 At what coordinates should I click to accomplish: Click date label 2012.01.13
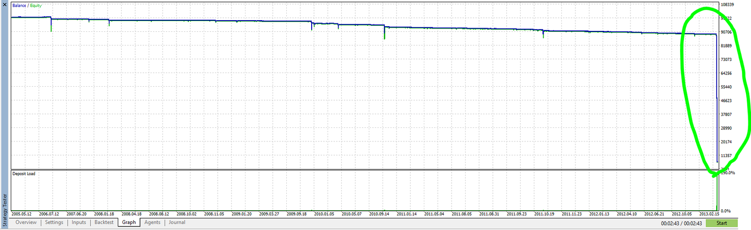(x=599, y=214)
